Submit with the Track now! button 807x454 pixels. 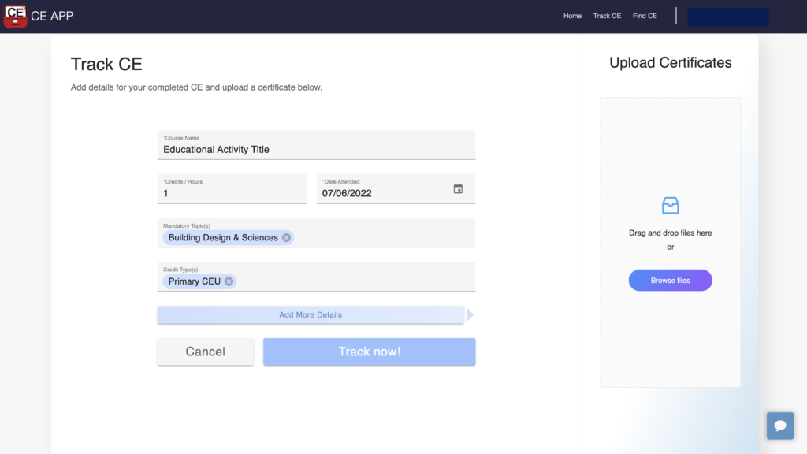[x=369, y=352]
